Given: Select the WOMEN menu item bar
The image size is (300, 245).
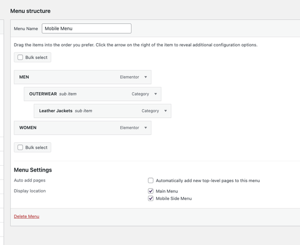Looking at the screenshot, I should 82,128.
